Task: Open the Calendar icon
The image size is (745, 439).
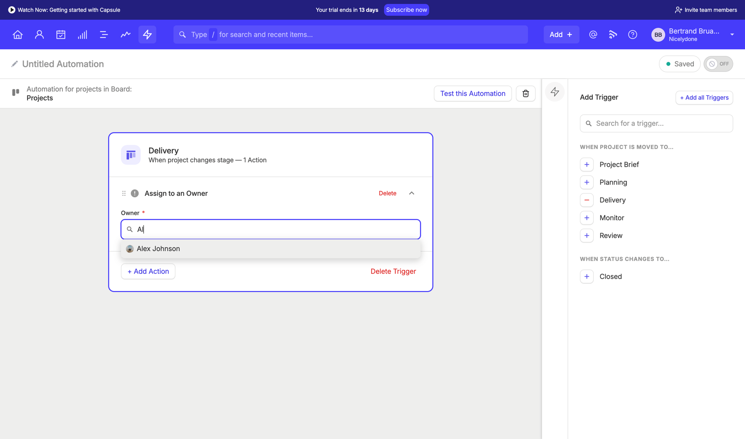Action: coord(61,34)
